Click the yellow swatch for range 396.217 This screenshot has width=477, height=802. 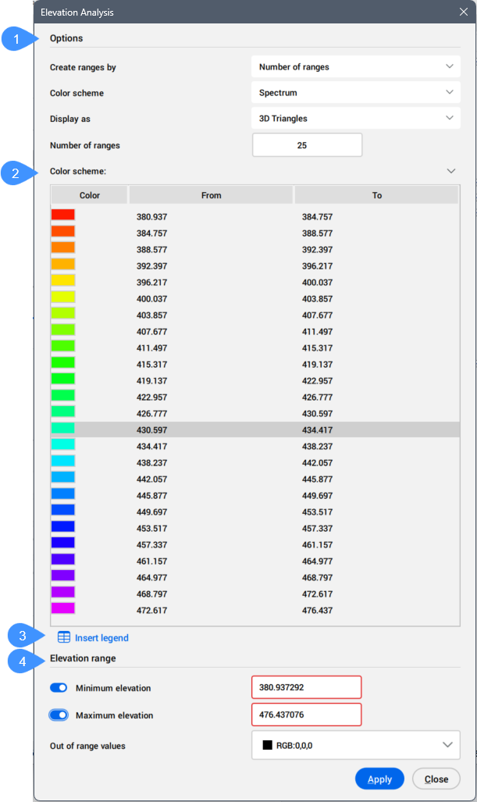point(63,280)
